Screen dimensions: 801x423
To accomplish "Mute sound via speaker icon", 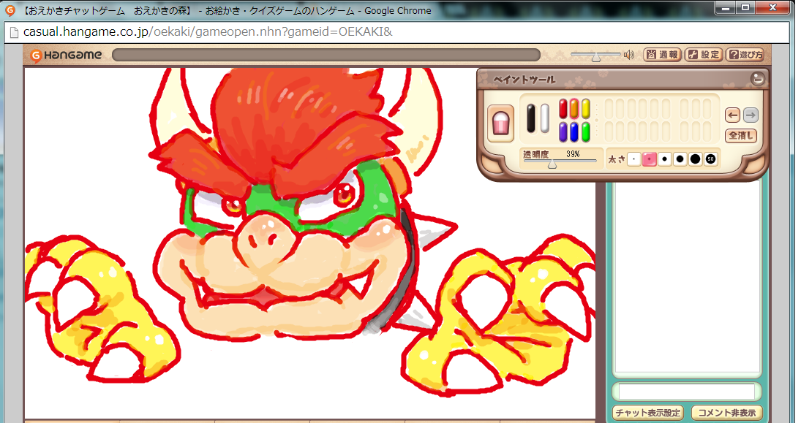I will pyautogui.click(x=629, y=55).
